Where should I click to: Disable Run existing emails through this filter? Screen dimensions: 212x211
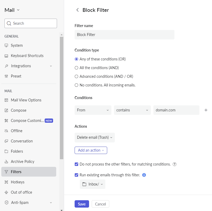pyautogui.click(x=76, y=175)
